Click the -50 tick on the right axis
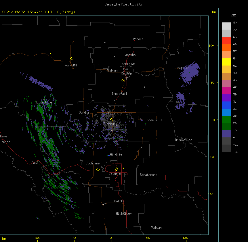Screen dimensions: 248x242 211,157
